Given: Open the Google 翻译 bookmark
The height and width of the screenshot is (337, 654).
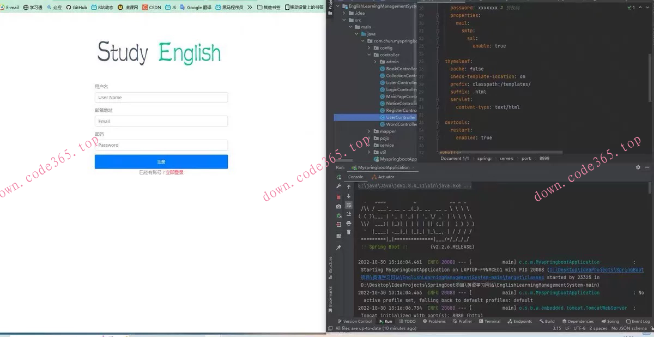Looking at the screenshot, I should coord(196,8).
